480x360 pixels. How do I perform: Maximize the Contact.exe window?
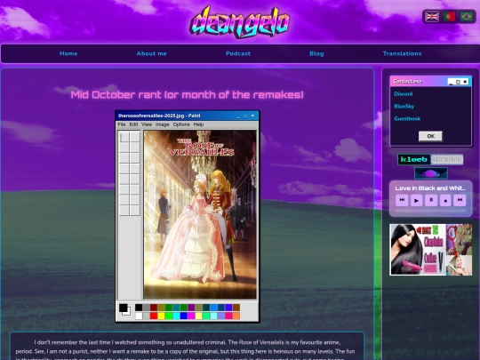tap(458, 82)
